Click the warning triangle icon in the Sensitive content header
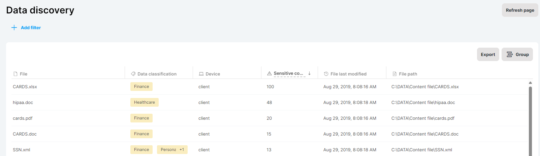540x156 pixels. click(x=269, y=73)
